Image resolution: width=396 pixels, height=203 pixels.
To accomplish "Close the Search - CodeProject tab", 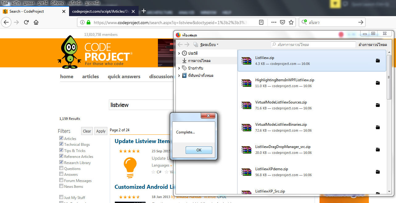I will [x=64, y=11].
